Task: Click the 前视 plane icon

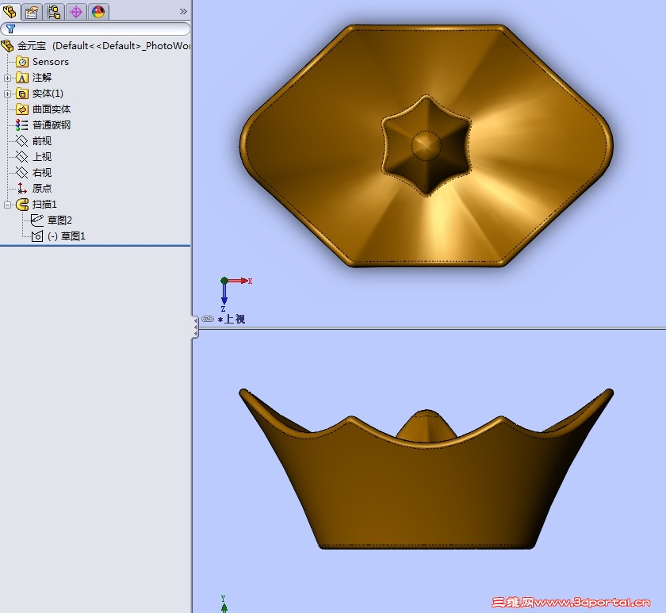Action: (21, 140)
